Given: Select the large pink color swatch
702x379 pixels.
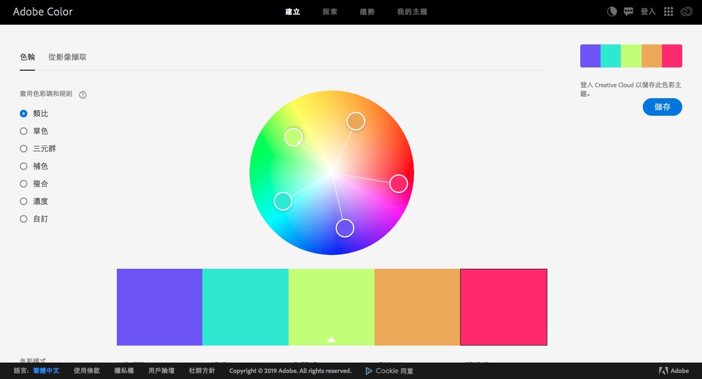Looking at the screenshot, I should point(503,307).
